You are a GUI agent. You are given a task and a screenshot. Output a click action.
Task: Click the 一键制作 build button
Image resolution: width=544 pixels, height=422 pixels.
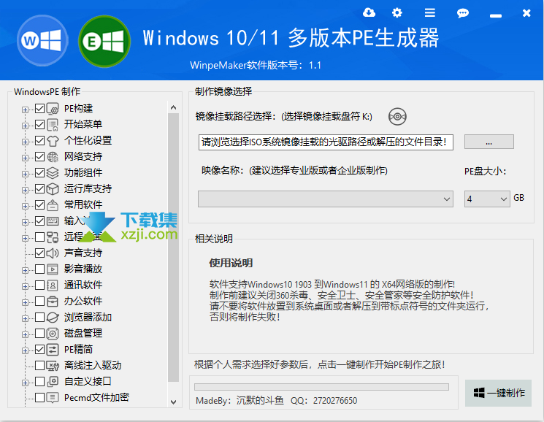[x=498, y=394]
